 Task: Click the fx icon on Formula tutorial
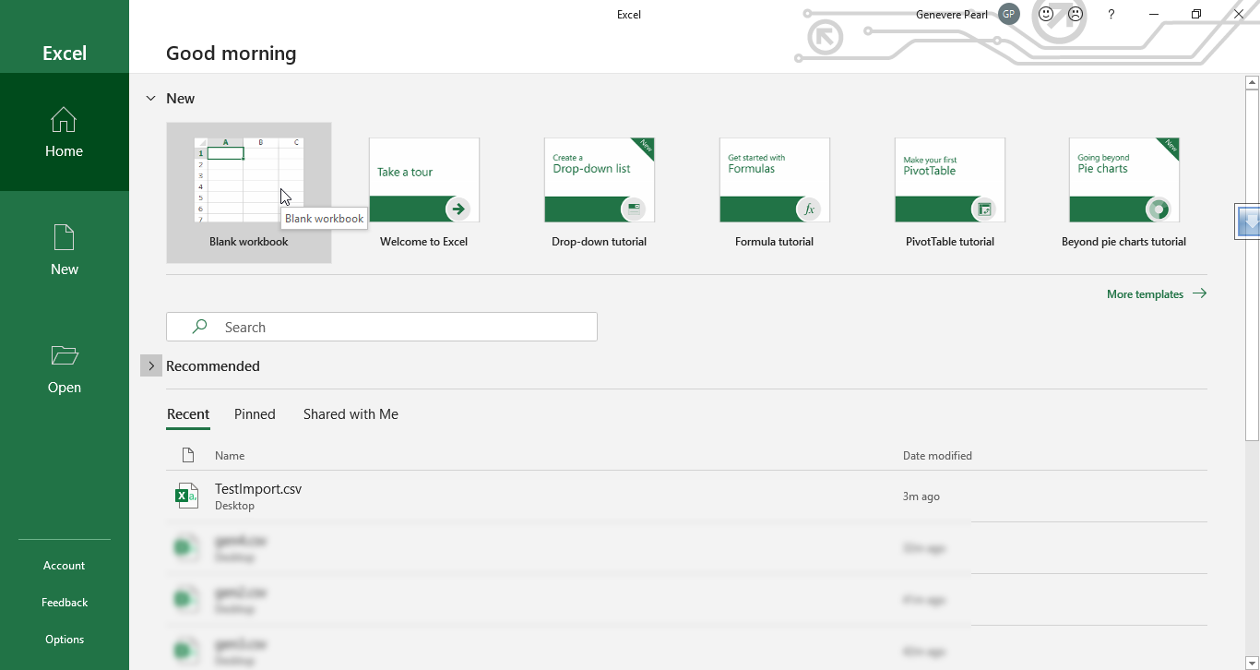point(809,209)
